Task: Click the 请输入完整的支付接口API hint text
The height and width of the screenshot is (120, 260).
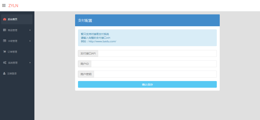Action: 96,38
